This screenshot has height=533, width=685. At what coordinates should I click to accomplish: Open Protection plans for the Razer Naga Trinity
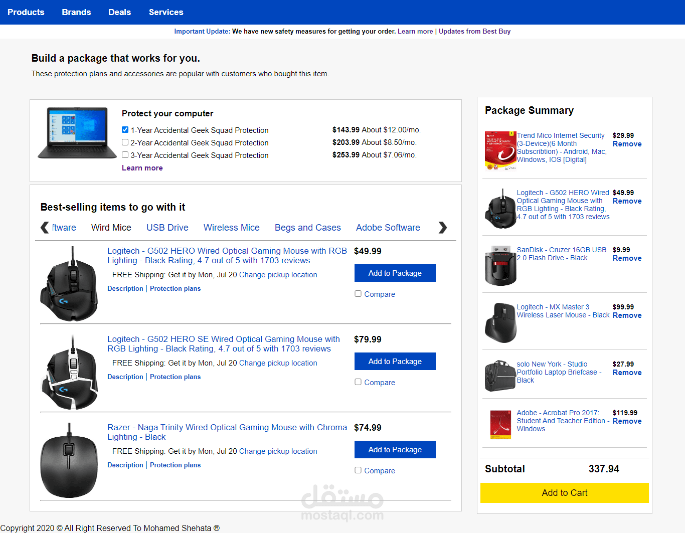[x=175, y=465]
